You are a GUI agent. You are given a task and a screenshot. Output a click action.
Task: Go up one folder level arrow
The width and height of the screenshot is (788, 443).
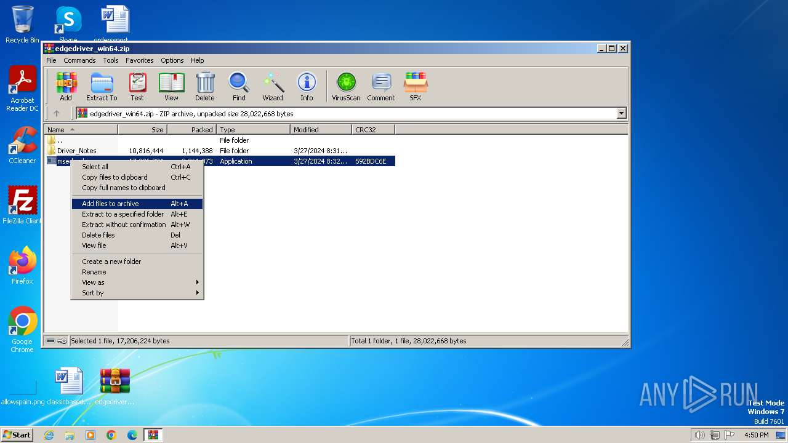[x=57, y=113]
